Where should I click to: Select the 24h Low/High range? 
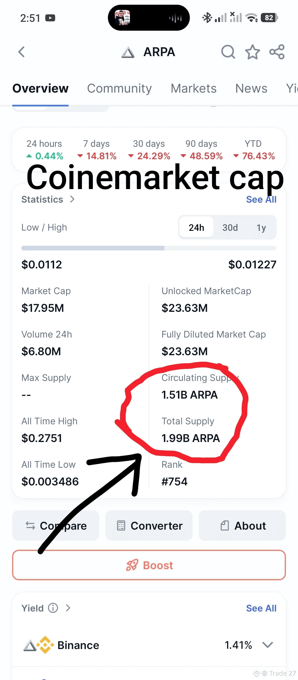[x=196, y=227]
